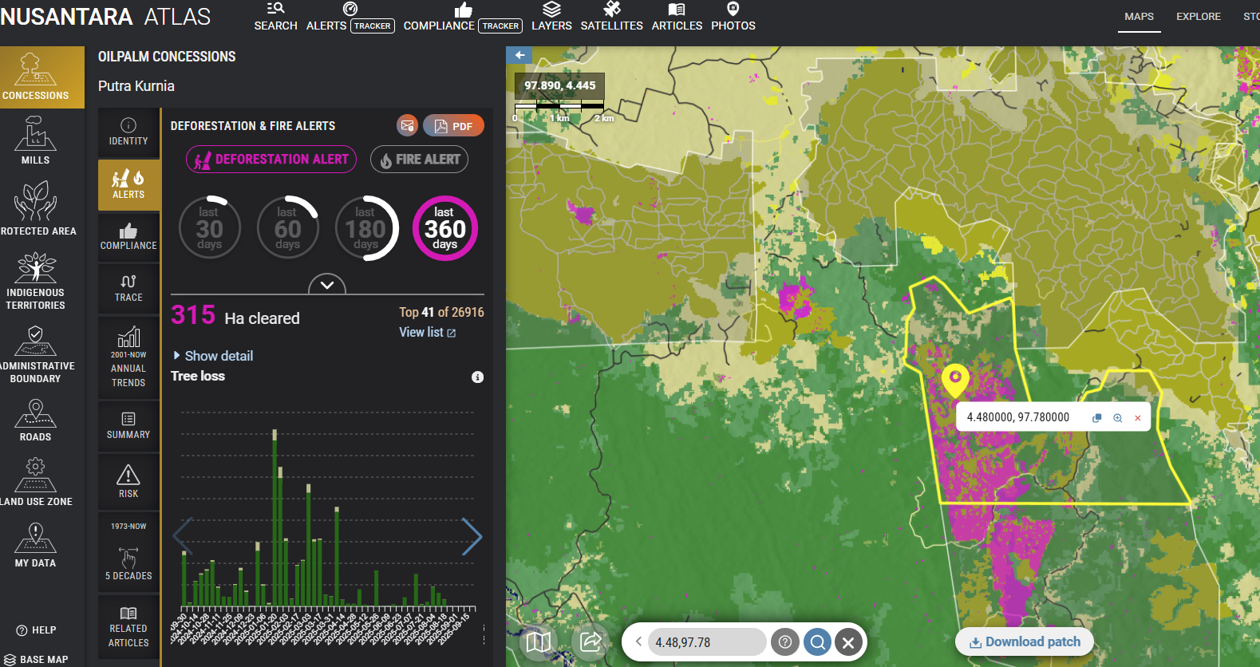This screenshot has height=667, width=1260.
Task: Click the PDF export button
Action: tap(453, 126)
